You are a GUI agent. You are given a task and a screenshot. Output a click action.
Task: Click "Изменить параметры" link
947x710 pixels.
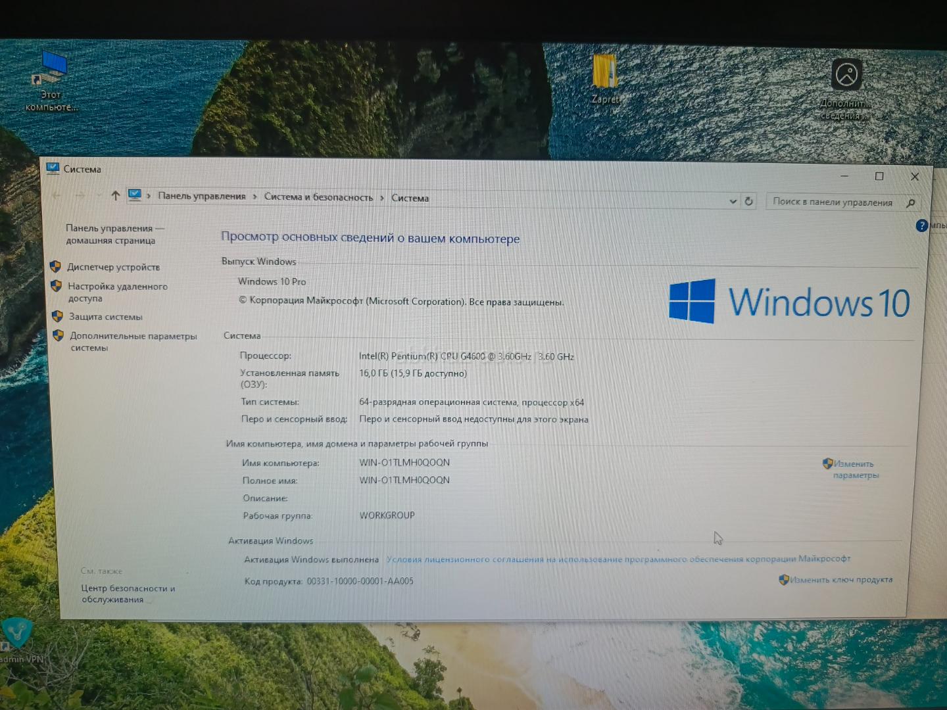pos(854,469)
